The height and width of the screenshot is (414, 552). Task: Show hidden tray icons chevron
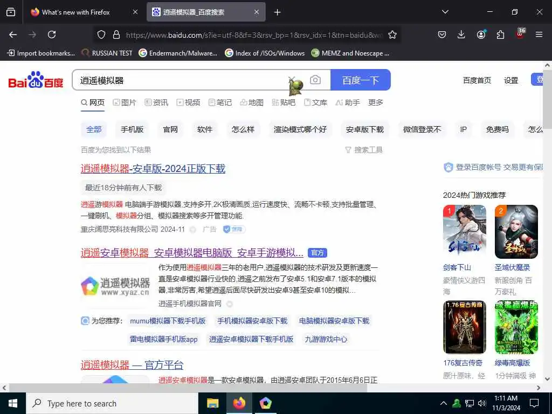444,403
